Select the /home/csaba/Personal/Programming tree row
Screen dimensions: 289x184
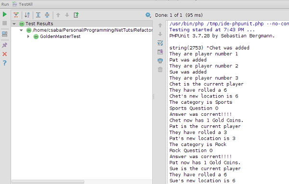tap(82, 30)
